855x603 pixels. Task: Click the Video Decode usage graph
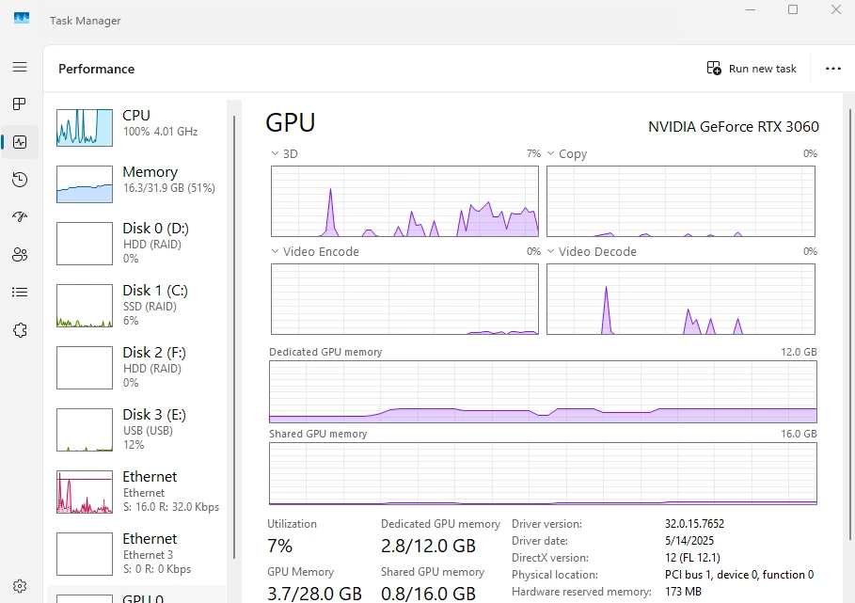point(680,299)
